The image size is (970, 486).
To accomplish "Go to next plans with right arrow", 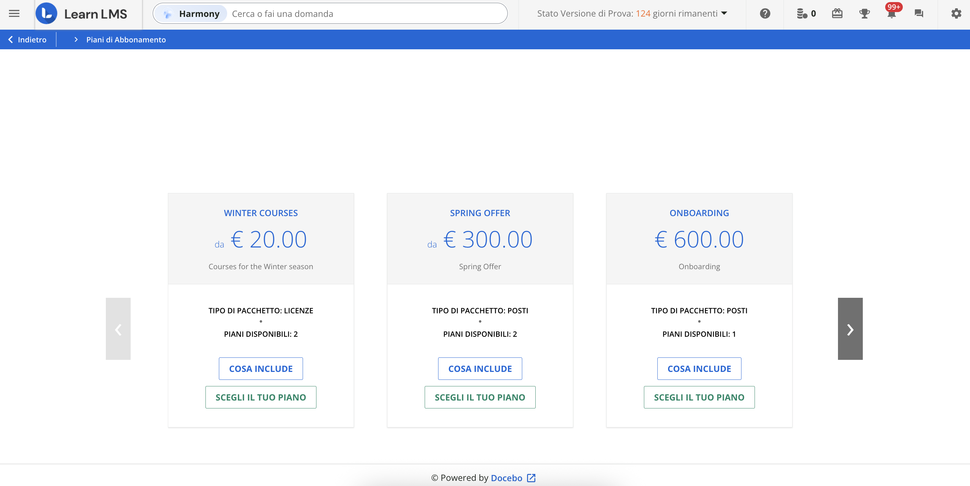I will [x=850, y=328].
